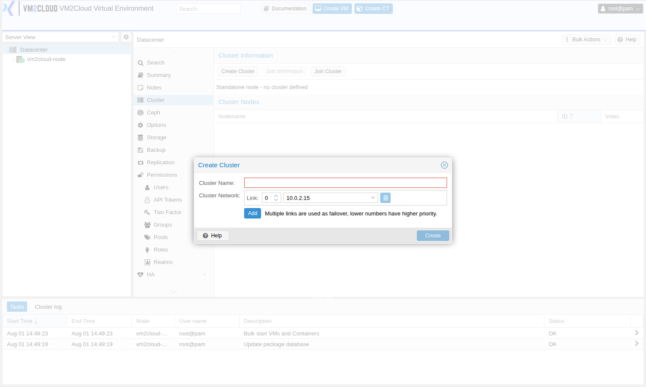
Task: Open the root@pam user menu
Action: tap(620, 9)
